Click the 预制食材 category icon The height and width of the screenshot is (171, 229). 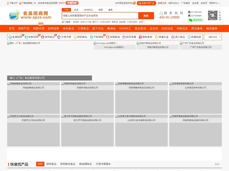click(x=140, y=37)
